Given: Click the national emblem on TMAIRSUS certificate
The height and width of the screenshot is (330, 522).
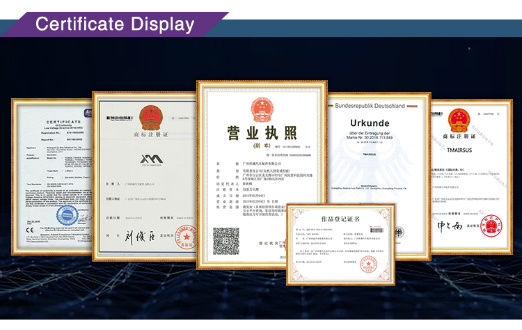Looking at the screenshot, I should 459,120.
